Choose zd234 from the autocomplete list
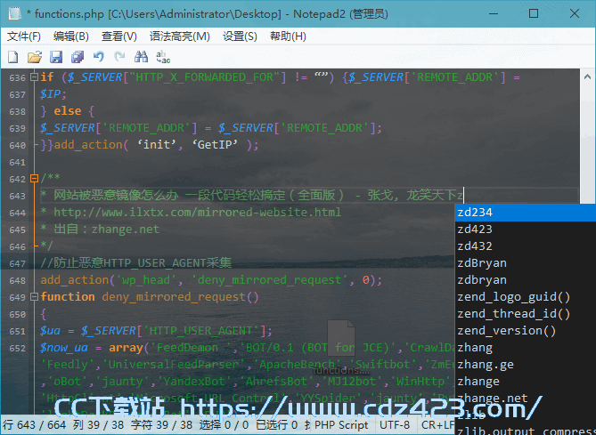596x435 pixels. coord(526,213)
